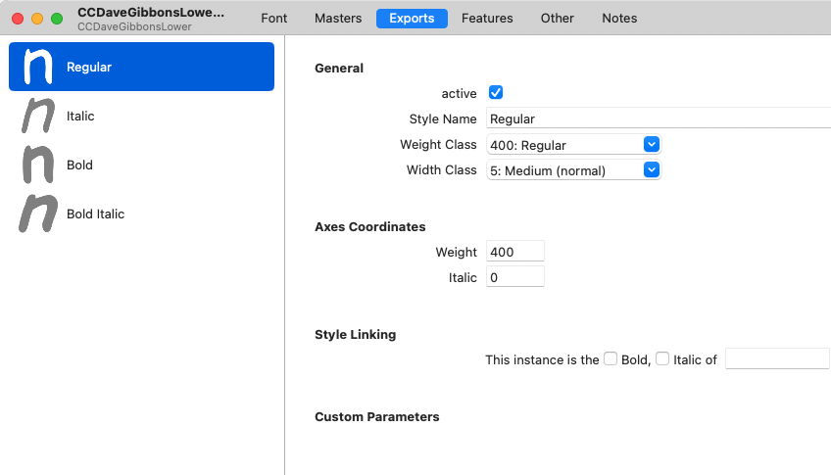831x475 pixels.
Task: Uncheck the active checkbox
Action: click(x=496, y=93)
